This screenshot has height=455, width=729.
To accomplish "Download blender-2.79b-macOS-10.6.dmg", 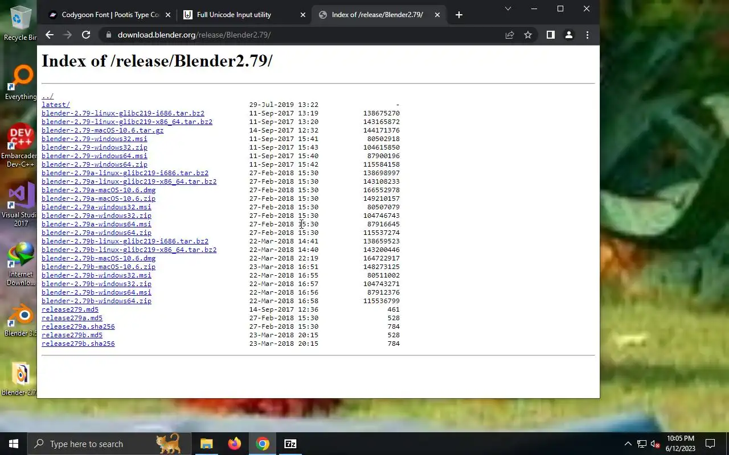I will click(99, 258).
